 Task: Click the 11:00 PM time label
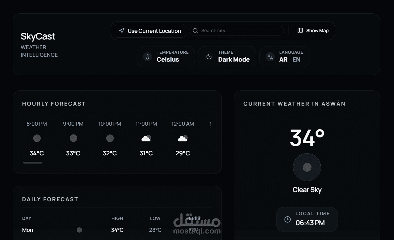click(146, 124)
